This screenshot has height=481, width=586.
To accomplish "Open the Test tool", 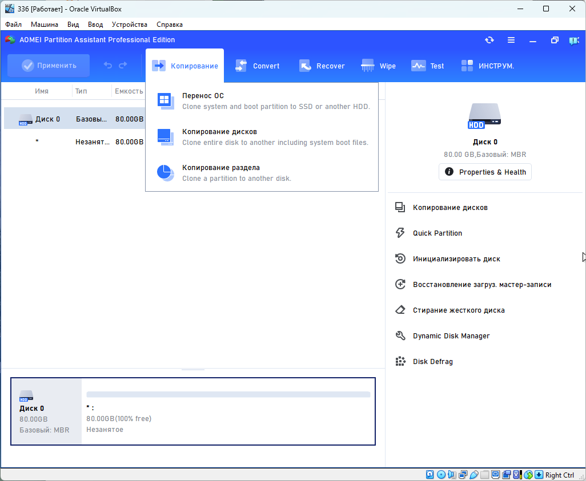I will pyautogui.click(x=428, y=66).
